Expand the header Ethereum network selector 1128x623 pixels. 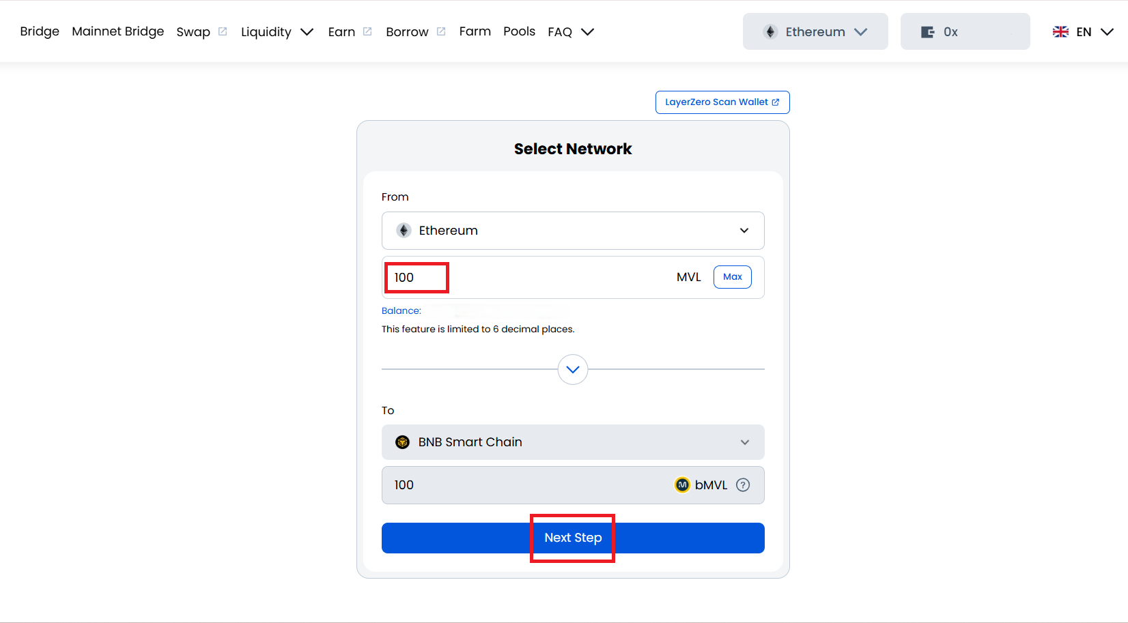[815, 32]
